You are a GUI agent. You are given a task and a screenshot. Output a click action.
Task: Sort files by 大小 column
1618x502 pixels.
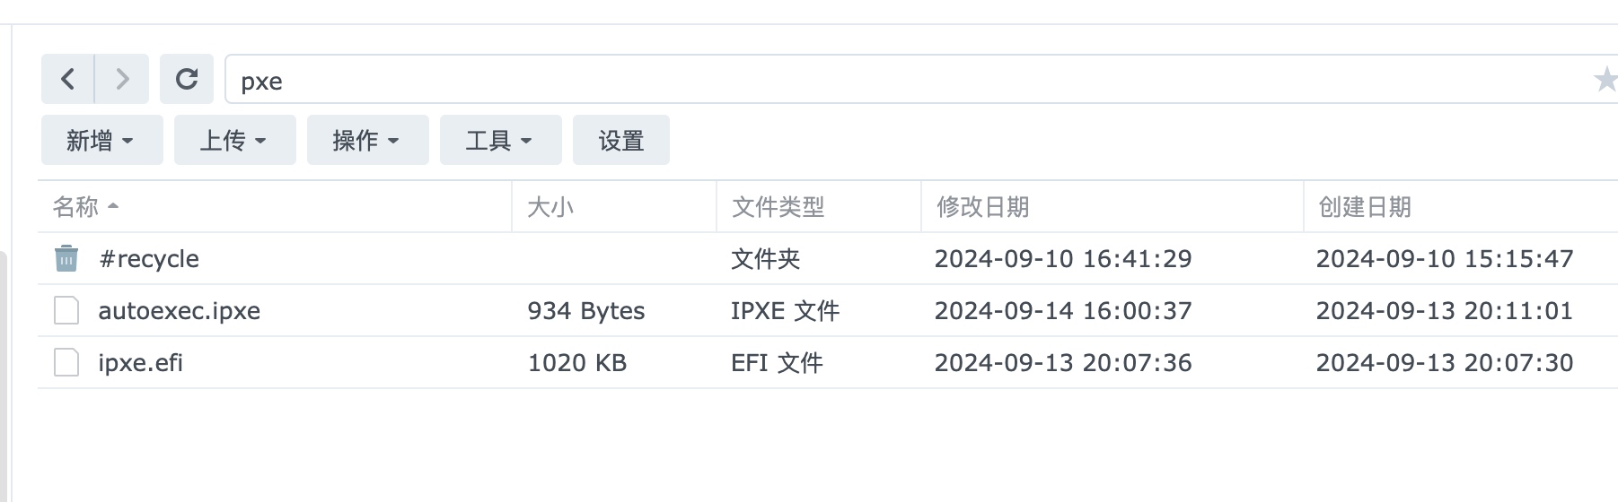614,207
